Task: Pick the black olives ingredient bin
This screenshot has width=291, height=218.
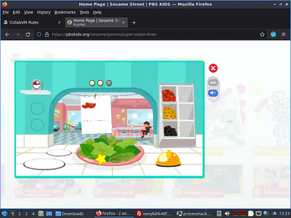Action: [170, 129]
